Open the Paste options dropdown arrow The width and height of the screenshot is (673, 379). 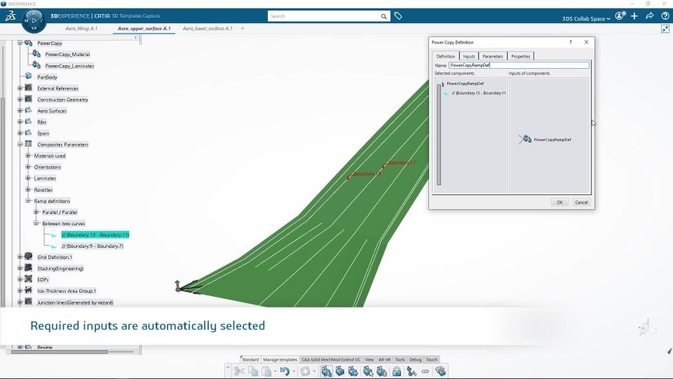click(x=275, y=372)
